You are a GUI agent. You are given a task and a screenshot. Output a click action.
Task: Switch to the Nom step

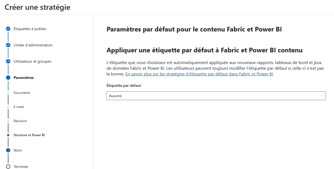pyautogui.click(x=17, y=150)
